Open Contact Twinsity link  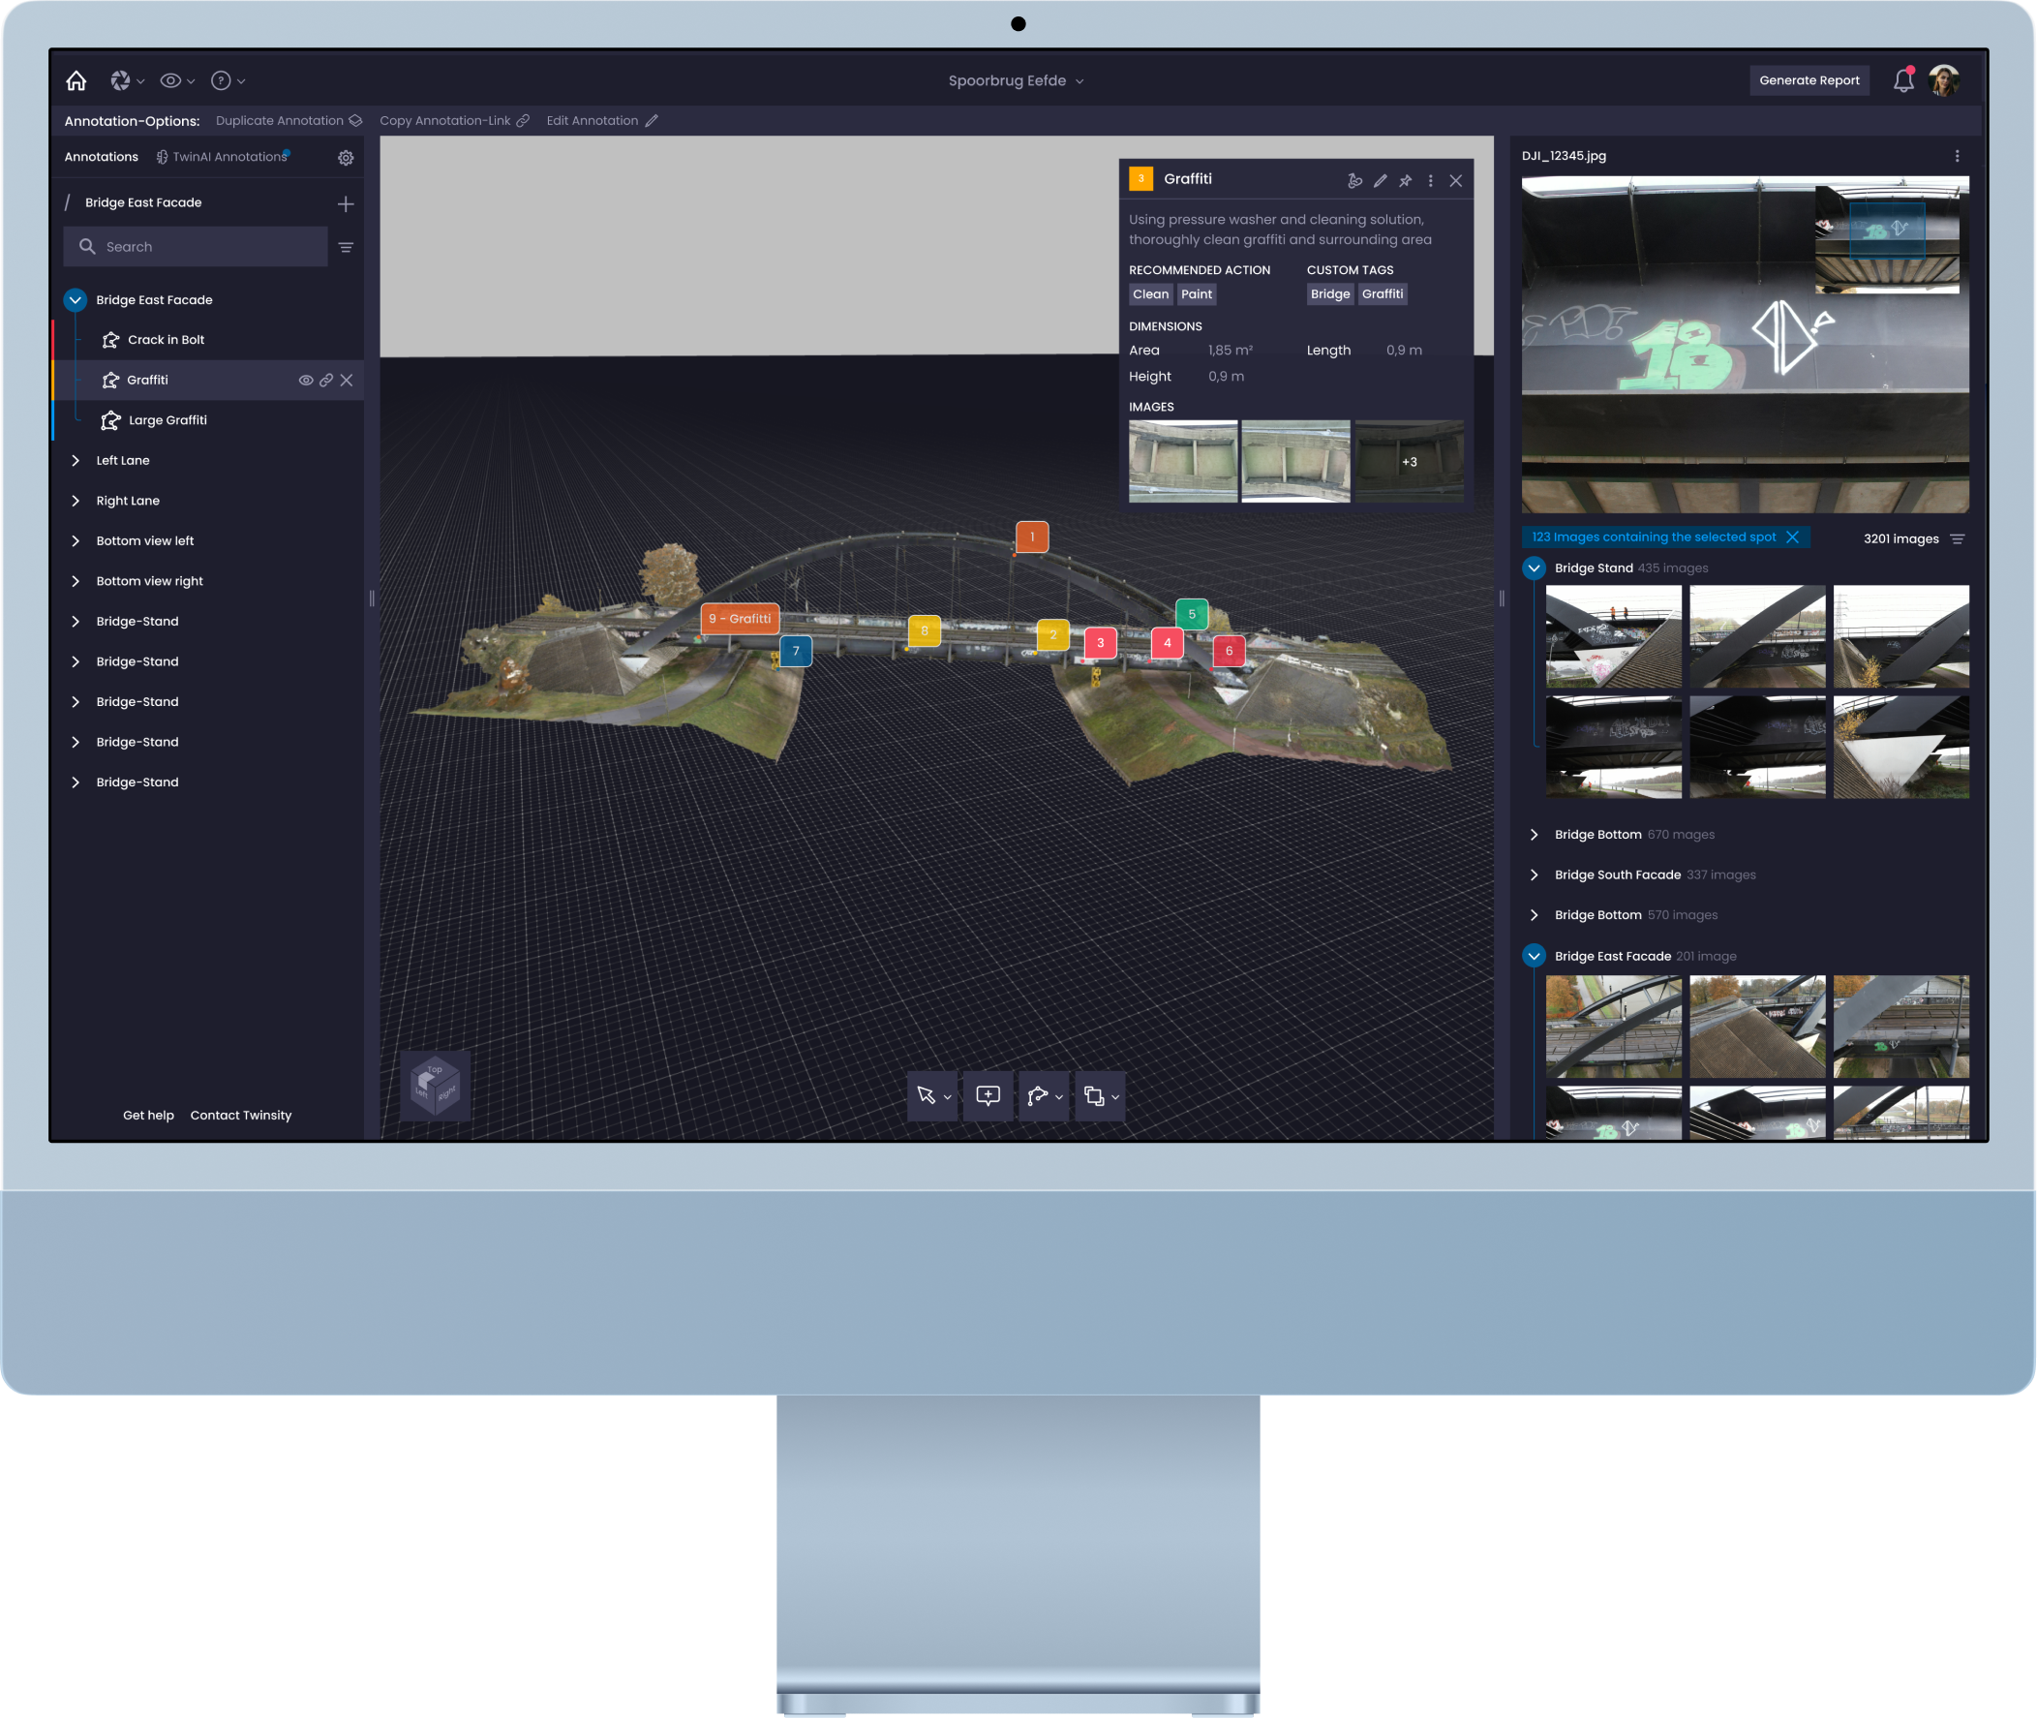240,1115
